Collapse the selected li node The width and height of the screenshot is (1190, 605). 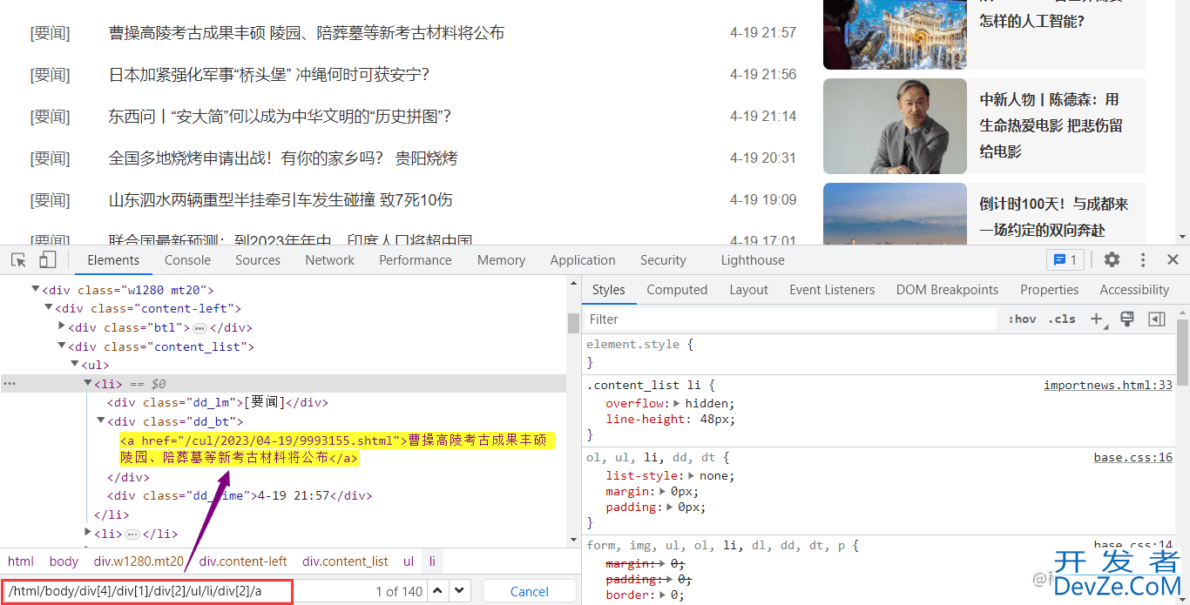tap(88, 383)
